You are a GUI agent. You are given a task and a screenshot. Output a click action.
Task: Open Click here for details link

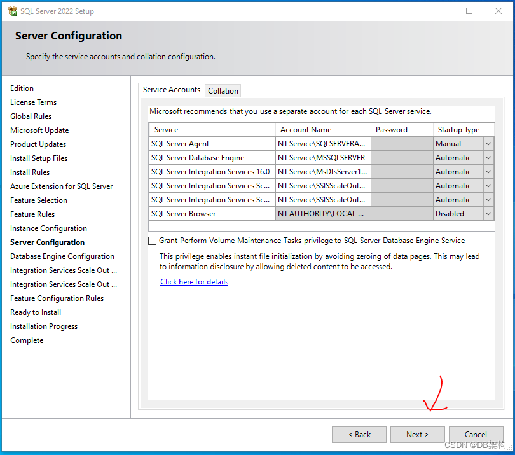194,281
